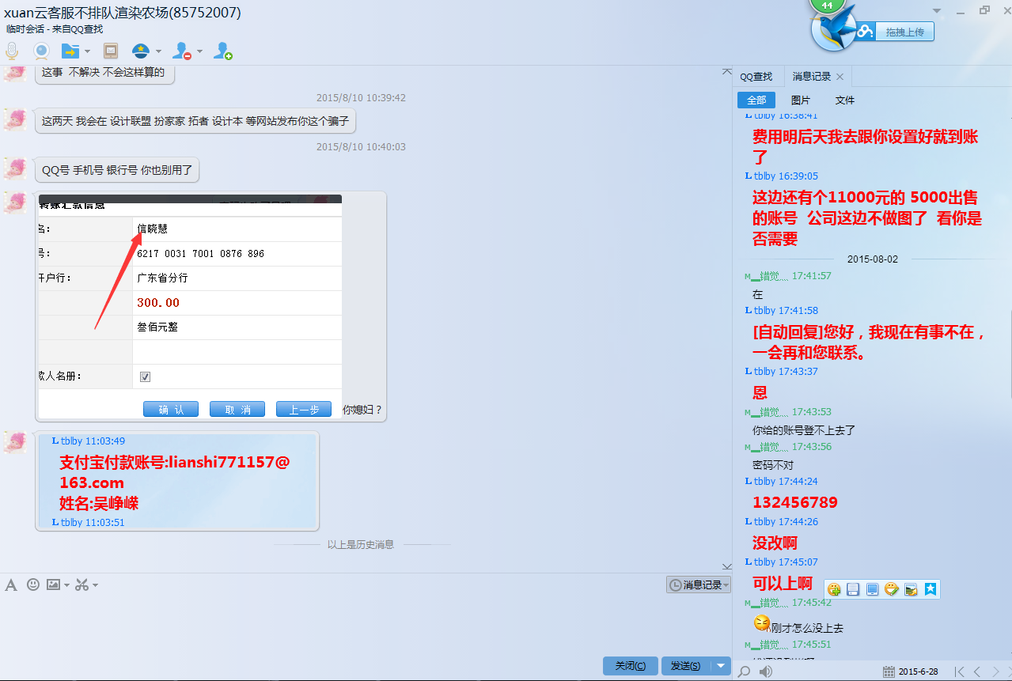Click the send picture icon
Screen dimensions: 1012x681
tap(54, 585)
